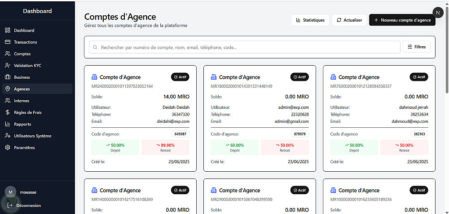Click the Business building icon

point(7,77)
